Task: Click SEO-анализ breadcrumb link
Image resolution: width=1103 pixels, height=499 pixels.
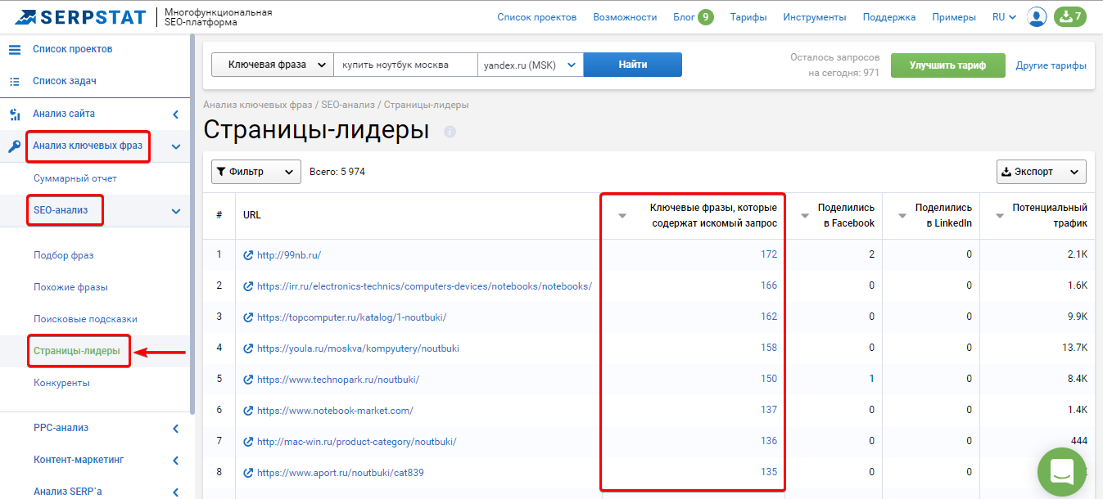Action: pos(348,105)
